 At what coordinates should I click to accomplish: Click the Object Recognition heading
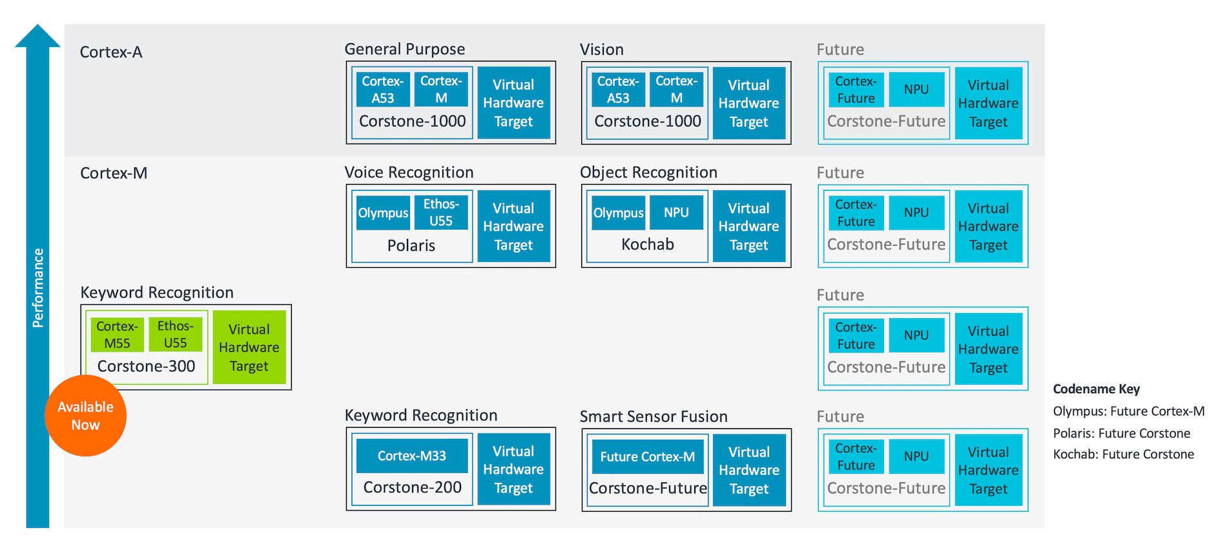(x=648, y=172)
